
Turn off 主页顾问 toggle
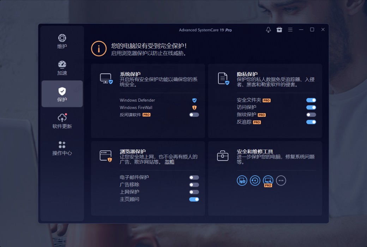194,199
